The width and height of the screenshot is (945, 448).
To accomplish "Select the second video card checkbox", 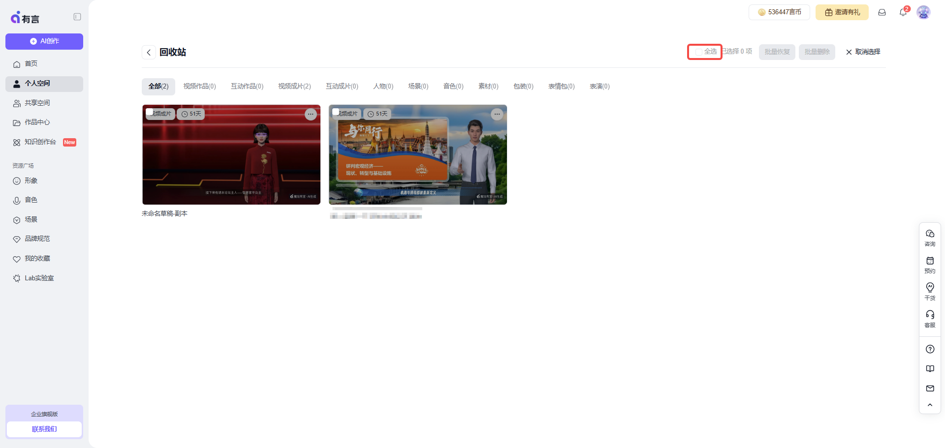I will 336,112.
